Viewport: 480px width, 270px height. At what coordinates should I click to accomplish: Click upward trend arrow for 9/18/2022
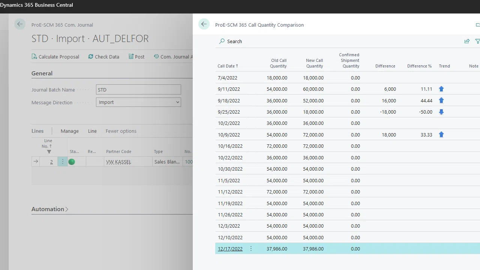[x=441, y=100]
